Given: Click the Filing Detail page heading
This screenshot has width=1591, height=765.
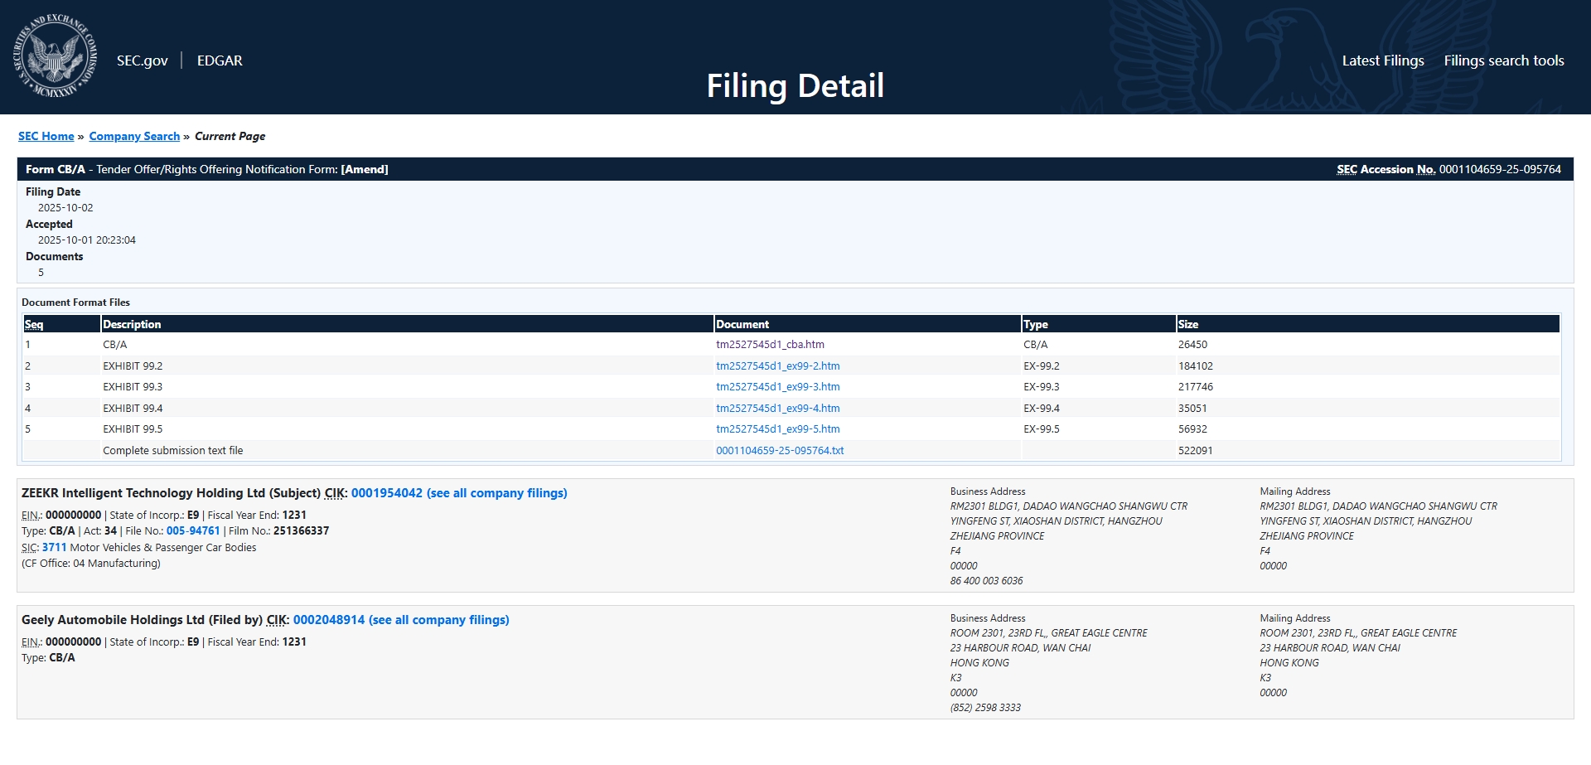Looking at the screenshot, I should (795, 86).
